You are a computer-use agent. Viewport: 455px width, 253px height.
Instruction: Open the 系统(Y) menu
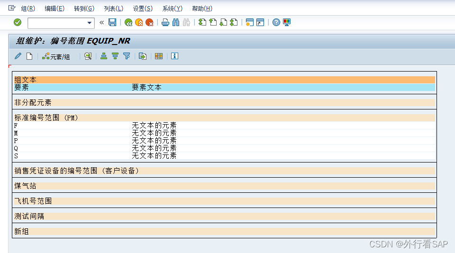[173, 9]
